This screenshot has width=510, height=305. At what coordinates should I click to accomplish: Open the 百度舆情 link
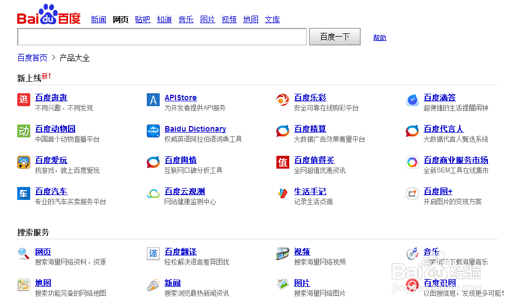(180, 160)
